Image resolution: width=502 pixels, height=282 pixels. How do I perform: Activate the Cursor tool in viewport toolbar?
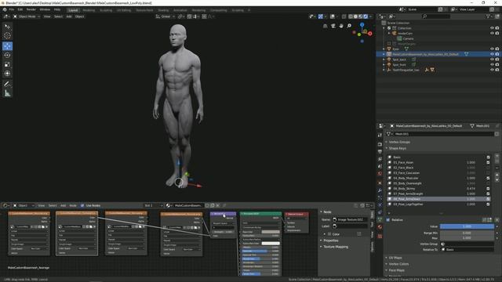(x=7, y=35)
